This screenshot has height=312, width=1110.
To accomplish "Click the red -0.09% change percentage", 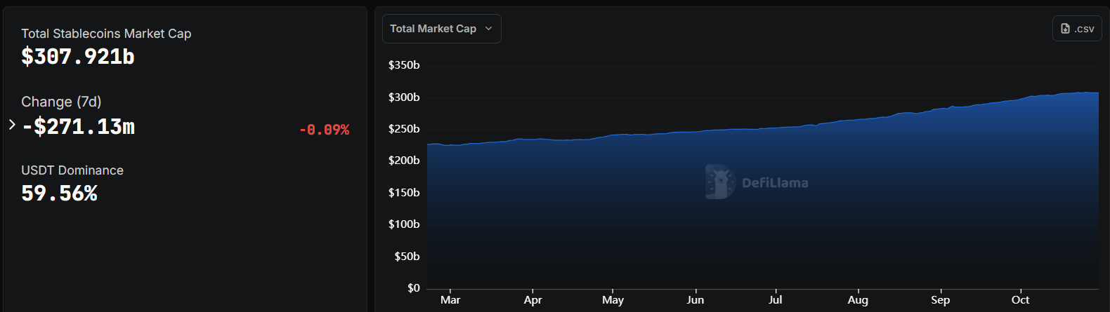I will (324, 130).
